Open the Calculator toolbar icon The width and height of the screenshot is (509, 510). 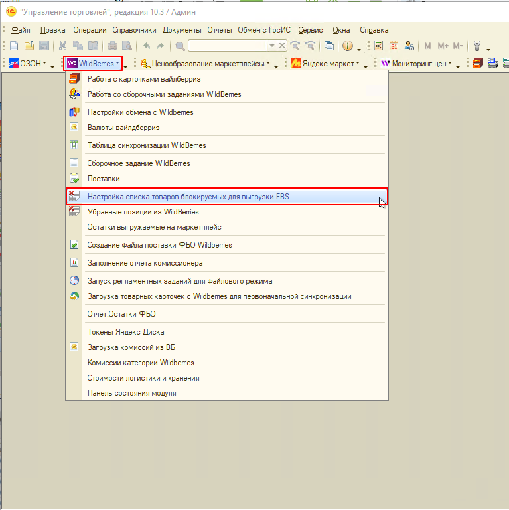(x=378, y=46)
